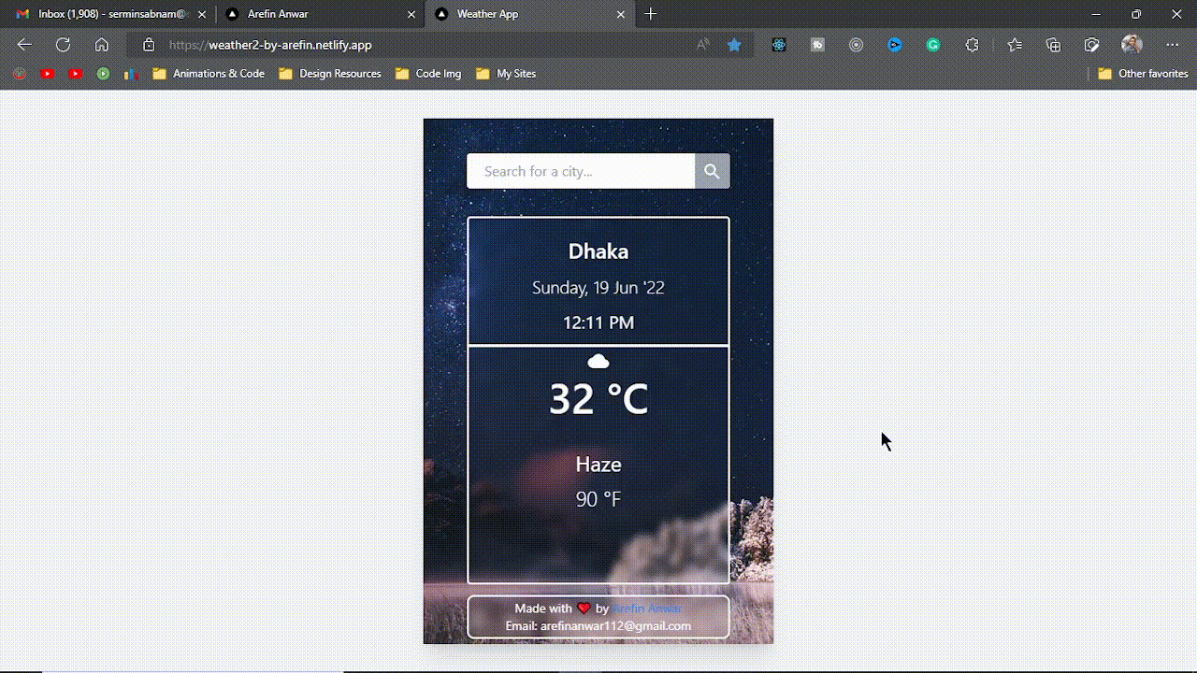Screen dimensions: 1197x673
Task: Click the Read Aloud icon in address bar
Action: tap(703, 45)
